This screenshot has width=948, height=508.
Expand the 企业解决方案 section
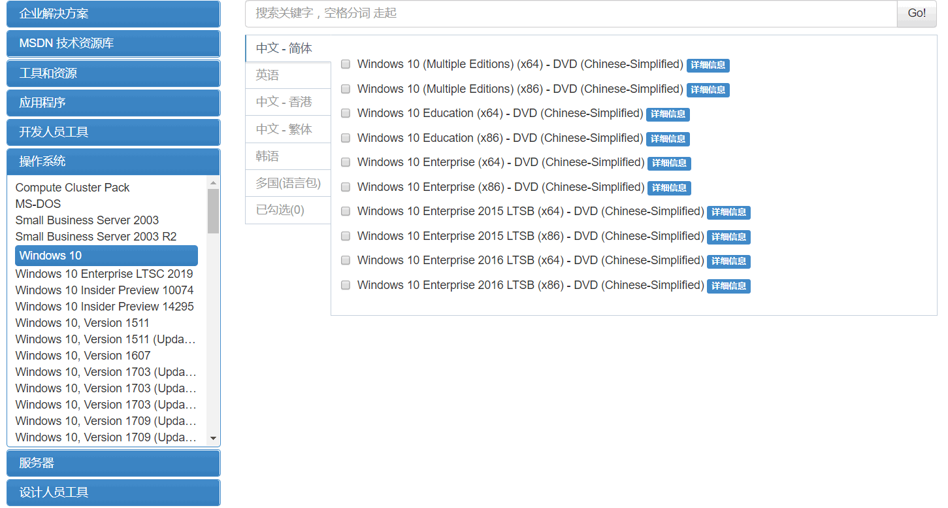click(x=114, y=14)
